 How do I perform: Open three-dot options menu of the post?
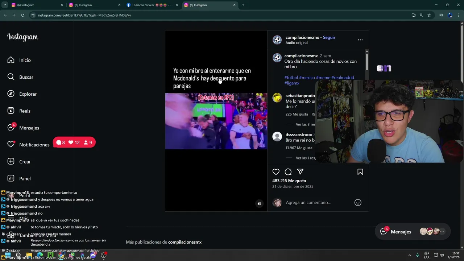(x=360, y=40)
